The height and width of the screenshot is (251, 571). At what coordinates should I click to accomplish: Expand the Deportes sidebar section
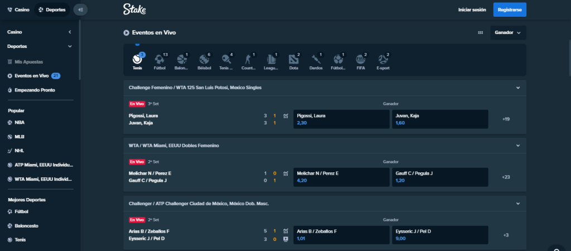(70, 46)
